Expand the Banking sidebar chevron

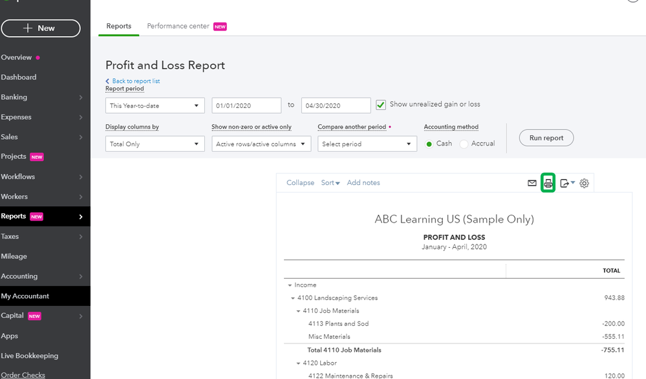(x=81, y=98)
